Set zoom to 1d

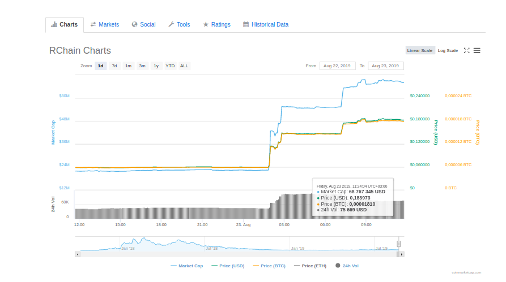point(101,66)
